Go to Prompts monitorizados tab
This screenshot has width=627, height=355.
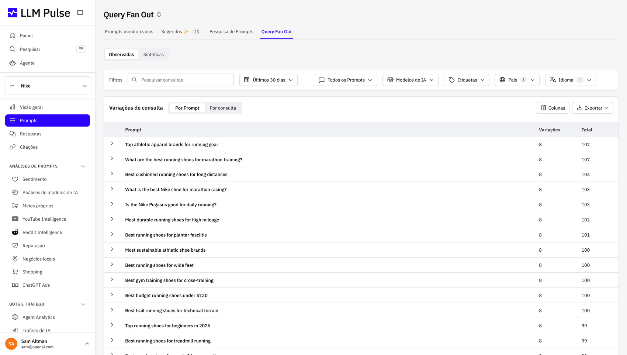pyautogui.click(x=129, y=32)
